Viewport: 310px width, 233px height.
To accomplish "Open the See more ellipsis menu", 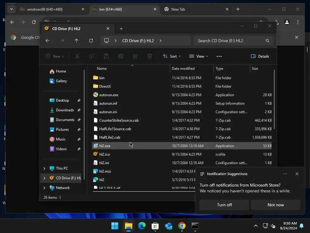I will 219,56.
